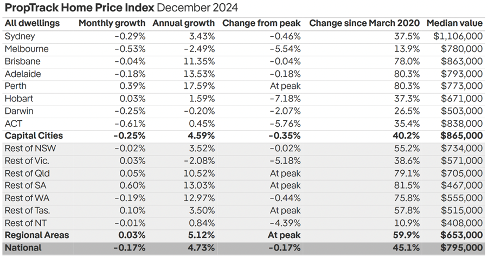Click the PropTrack Home Price Index title
Image resolution: width=488 pixels, height=258 pixels.
[x=121, y=9]
